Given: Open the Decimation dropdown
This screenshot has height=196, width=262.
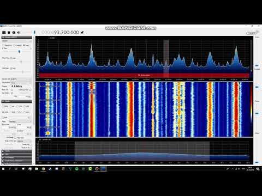Looking at the screenshot, I should point(21,83).
